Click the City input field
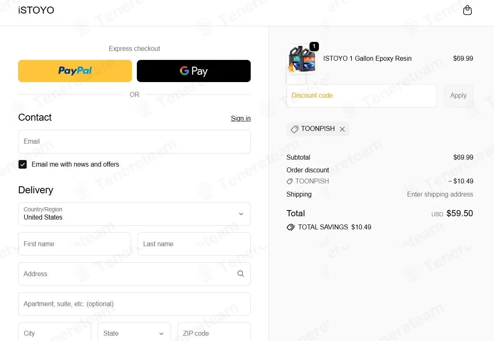494x341 pixels. pos(55,333)
